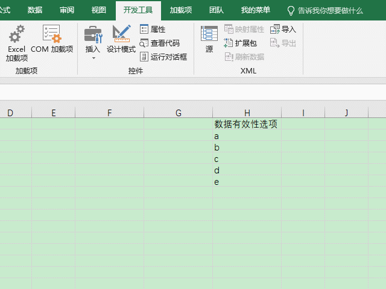This screenshot has height=289, width=386.
Task: Open the My Menu (我的菜单) tab
Action: (x=256, y=10)
